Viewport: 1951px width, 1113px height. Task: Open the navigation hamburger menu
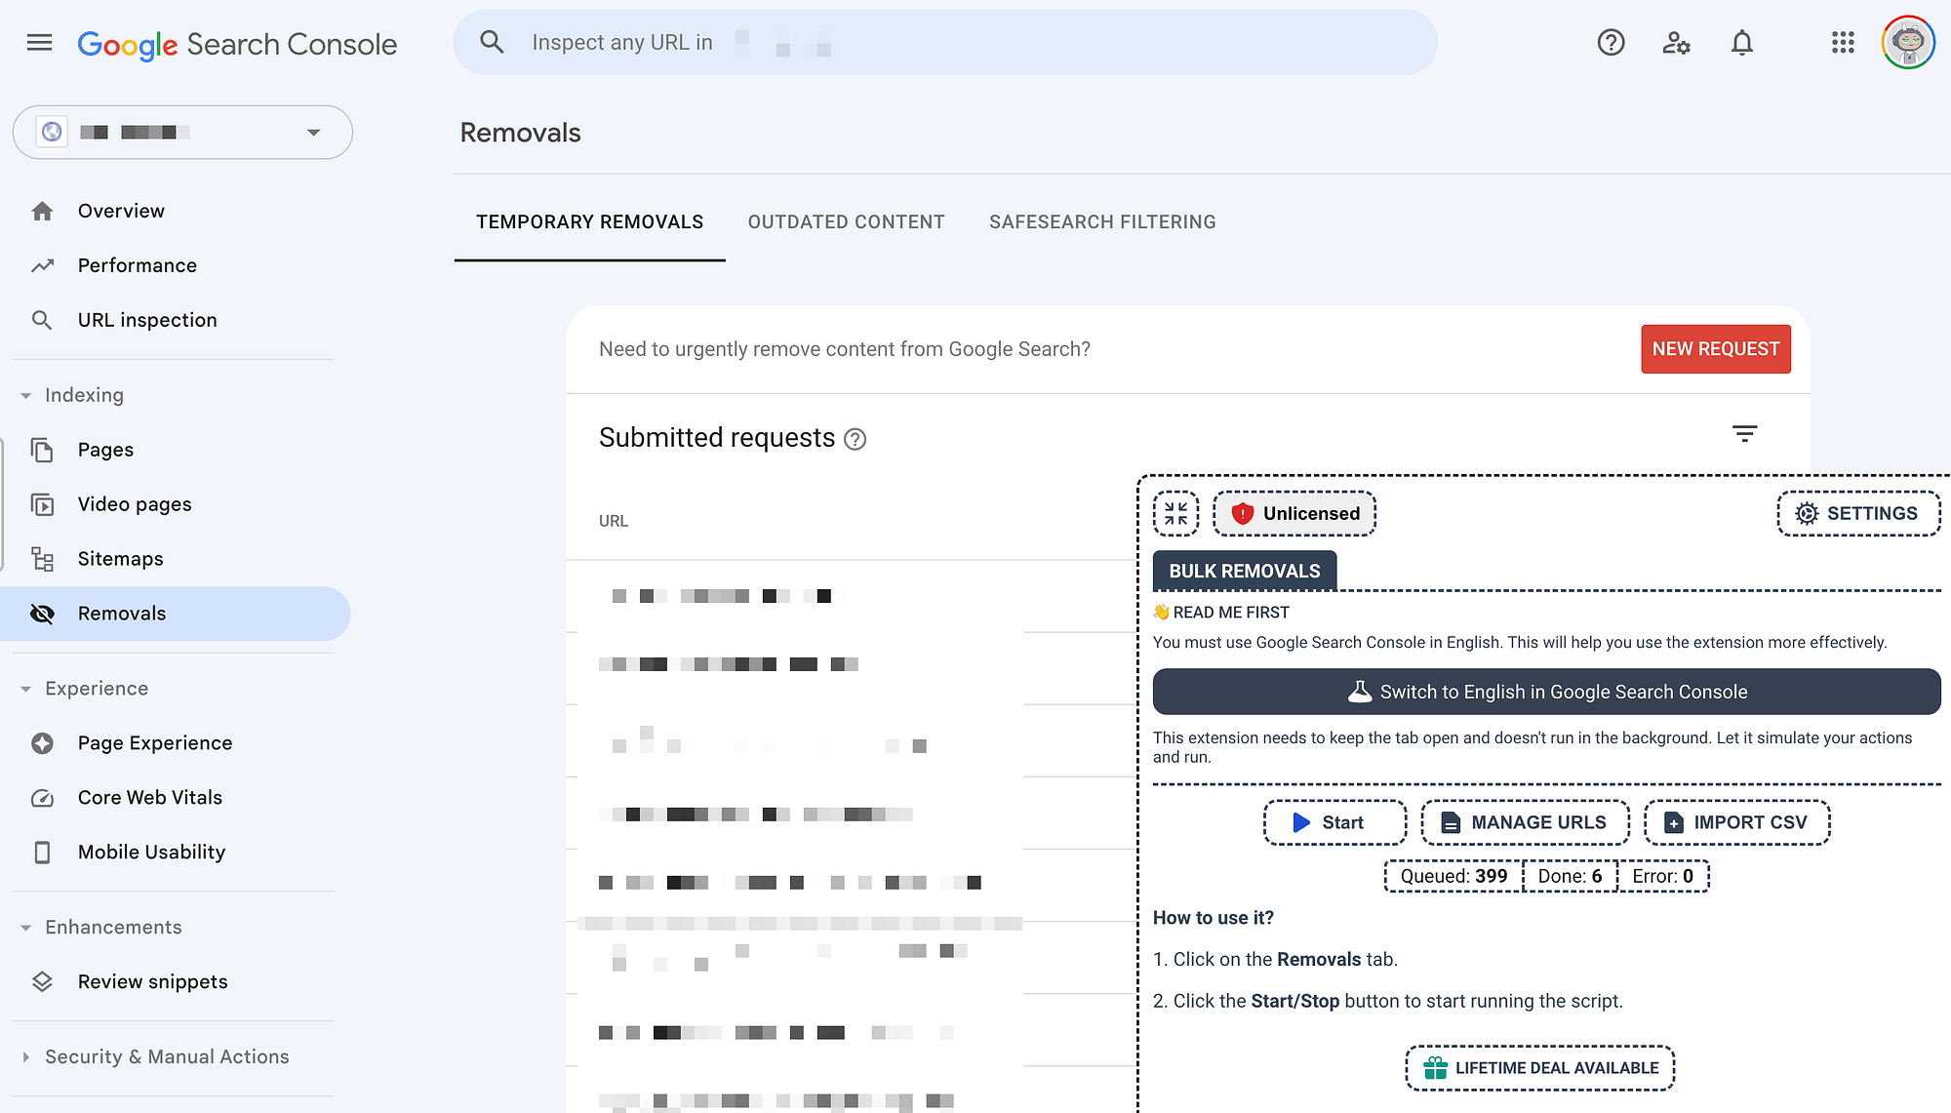[39, 42]
